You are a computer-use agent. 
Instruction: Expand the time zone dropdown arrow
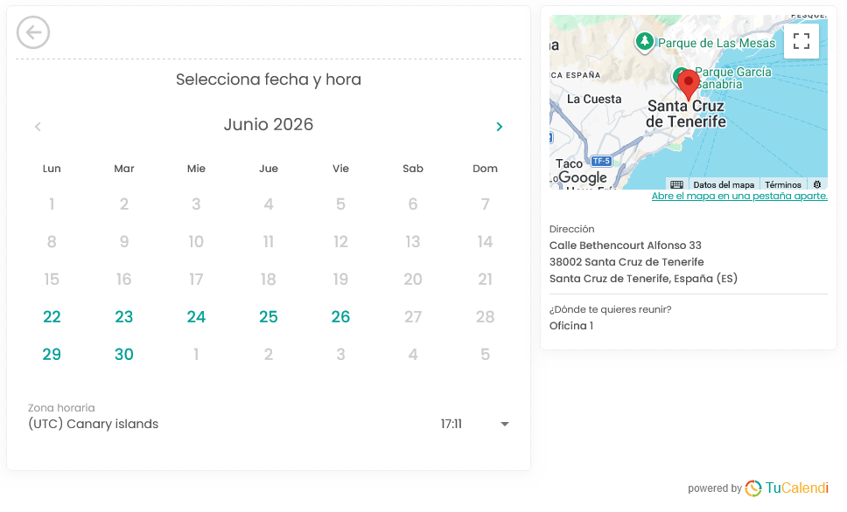coord(505,424)
